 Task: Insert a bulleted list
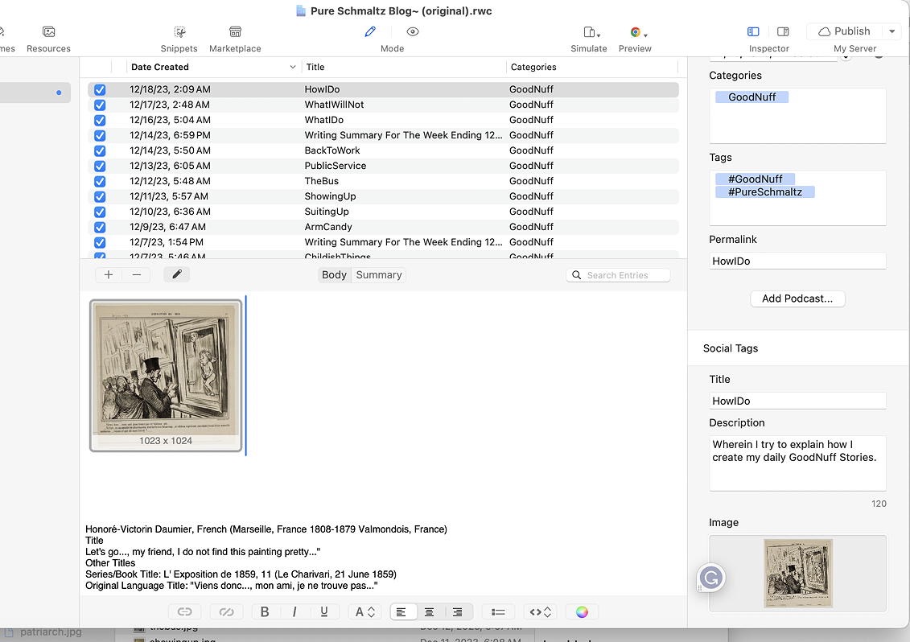pos(498,611)
